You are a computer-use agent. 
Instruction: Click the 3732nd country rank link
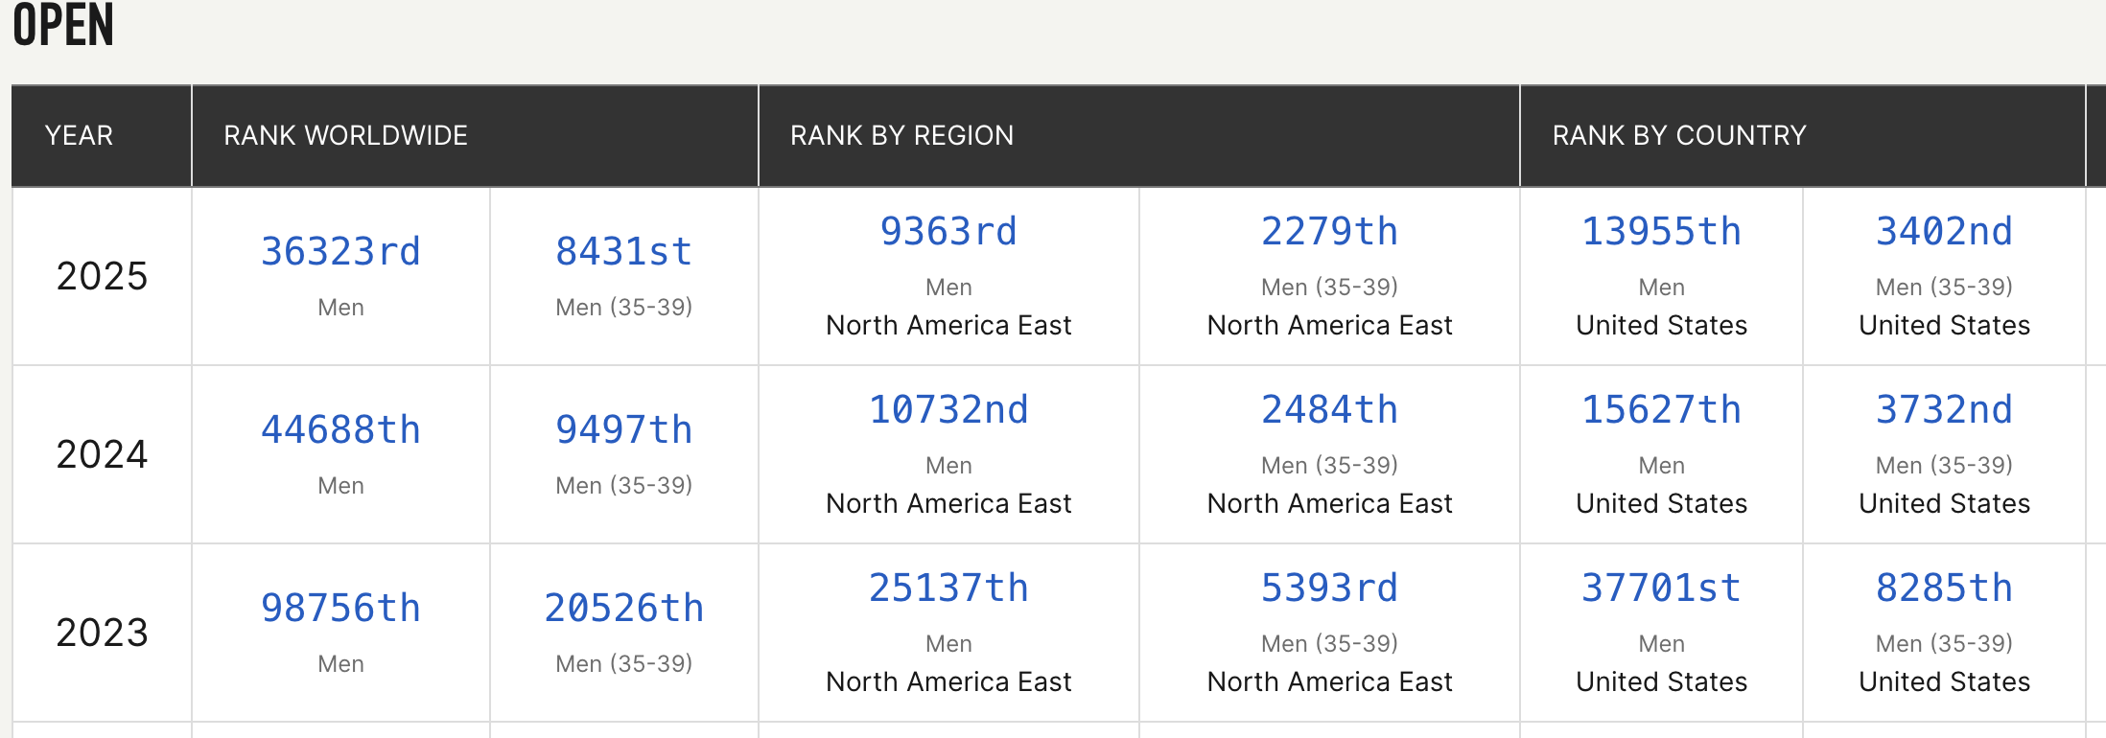pyautogui.click(x=1944, y=410)
